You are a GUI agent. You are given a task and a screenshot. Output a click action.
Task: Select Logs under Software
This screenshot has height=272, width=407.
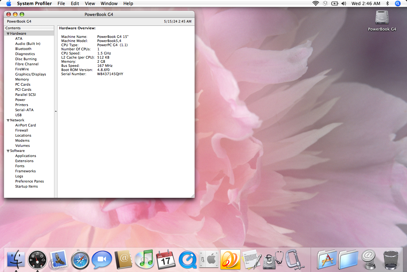pyautogui.click(x=19, y=176)
